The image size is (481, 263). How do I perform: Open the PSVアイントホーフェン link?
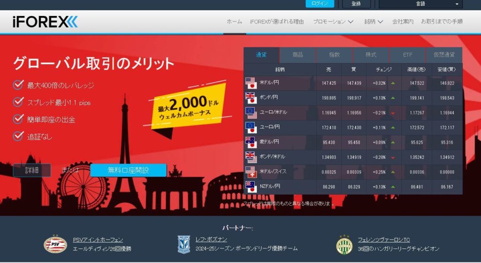98,240
